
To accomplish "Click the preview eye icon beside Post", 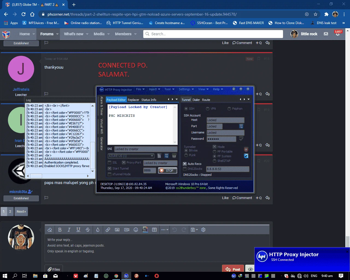I will 250,269.
